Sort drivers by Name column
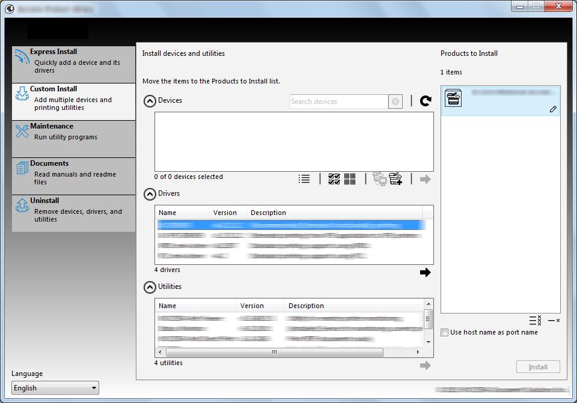This screenshot has width=577, height=403. point(182,213)
